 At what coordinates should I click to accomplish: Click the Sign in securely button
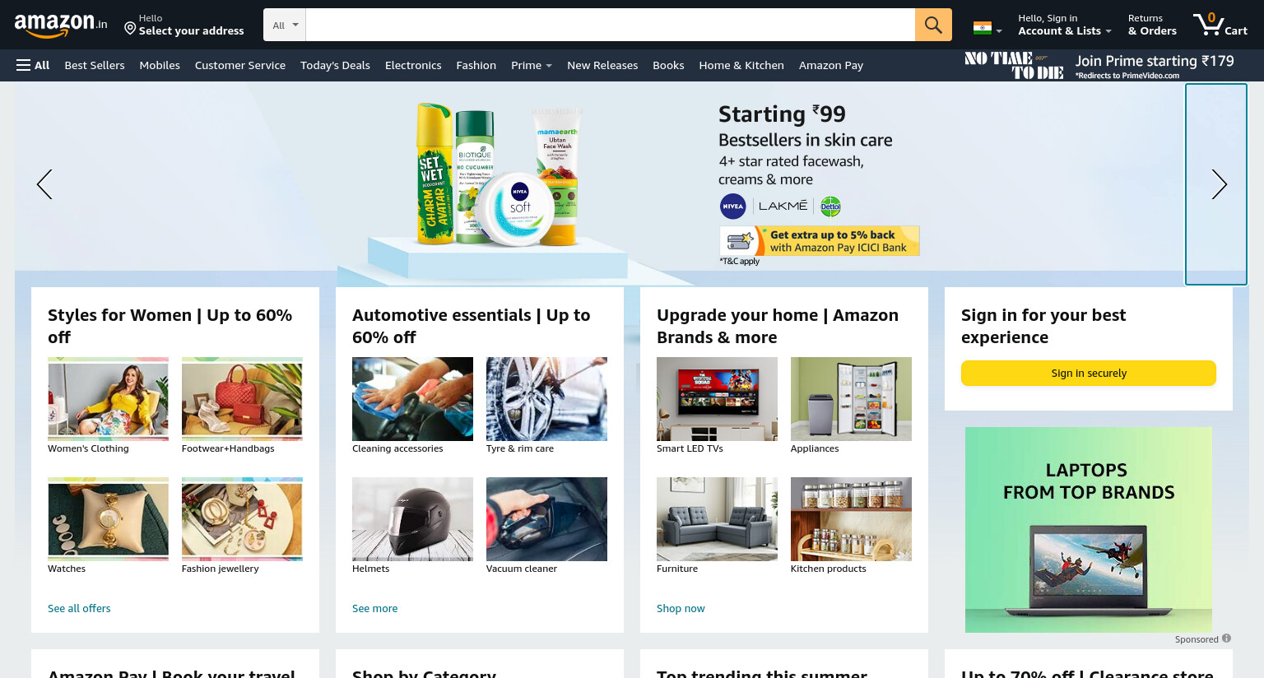click(1089, 373)
